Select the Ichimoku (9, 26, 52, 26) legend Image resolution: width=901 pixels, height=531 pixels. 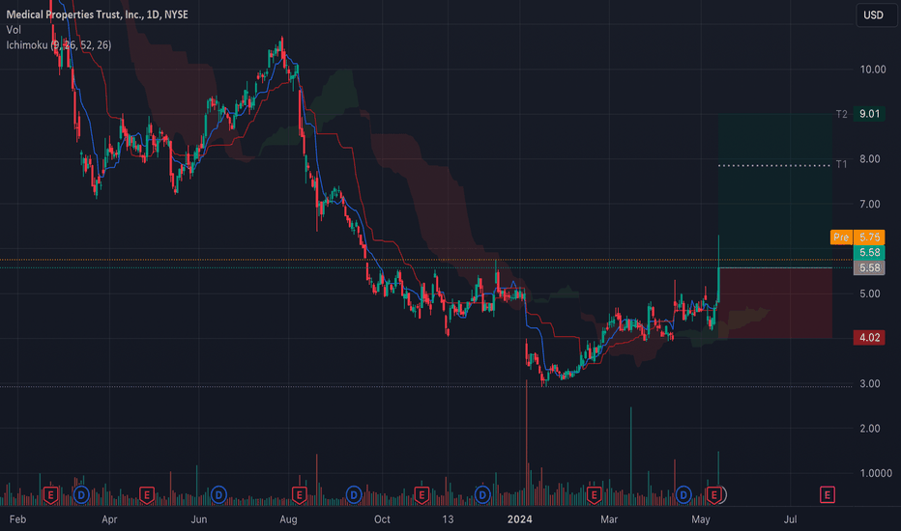pos(59,44)
